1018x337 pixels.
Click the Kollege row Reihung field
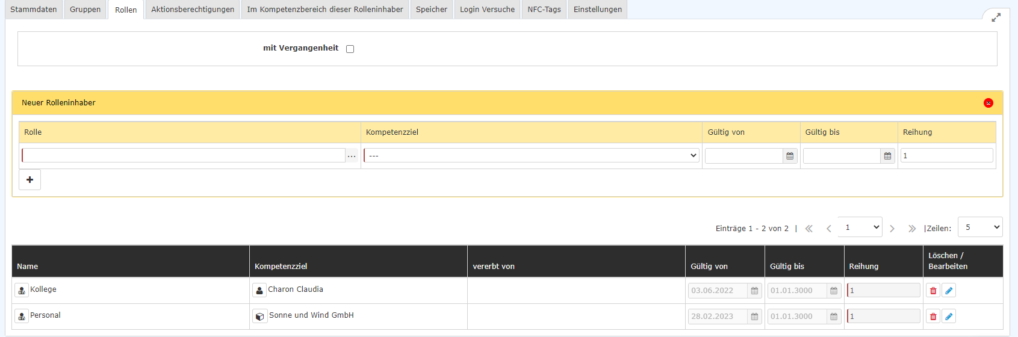tap(884, 290)
